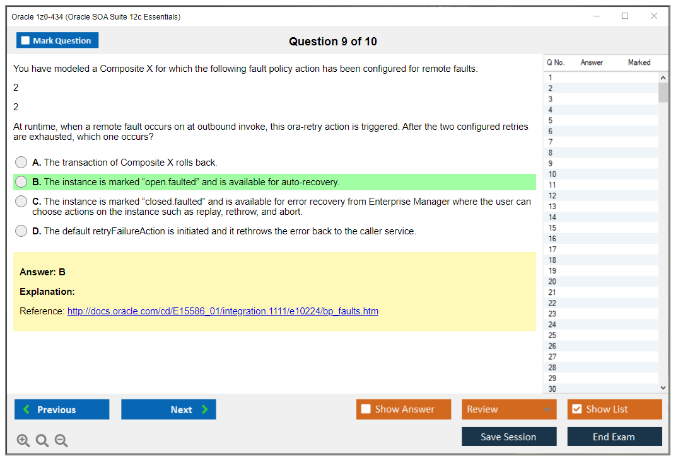Click the zoom in magnifier icon
678x463 pixels.
[x=23, y=441]
